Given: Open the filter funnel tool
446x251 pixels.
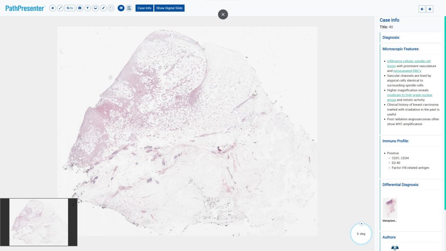Looking at the screenshot, I should tap(88, 8).
